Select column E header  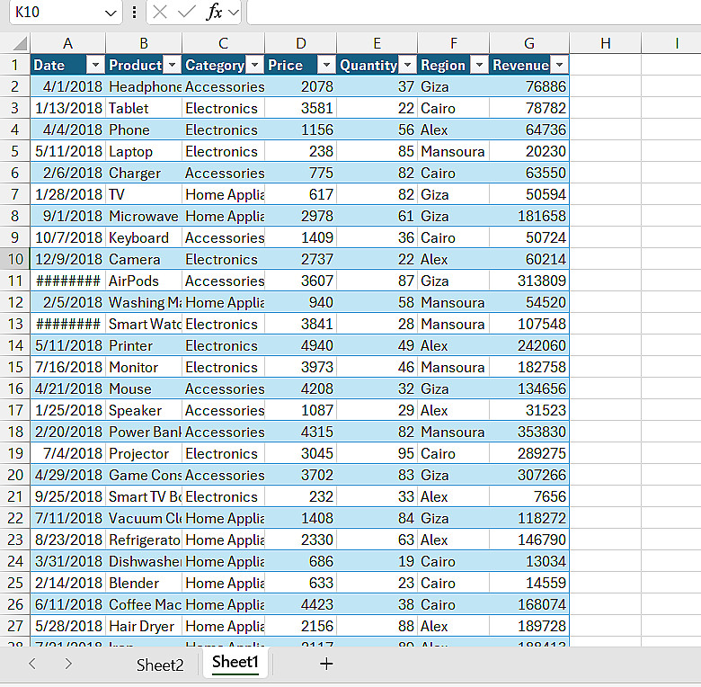coord(377,43)
